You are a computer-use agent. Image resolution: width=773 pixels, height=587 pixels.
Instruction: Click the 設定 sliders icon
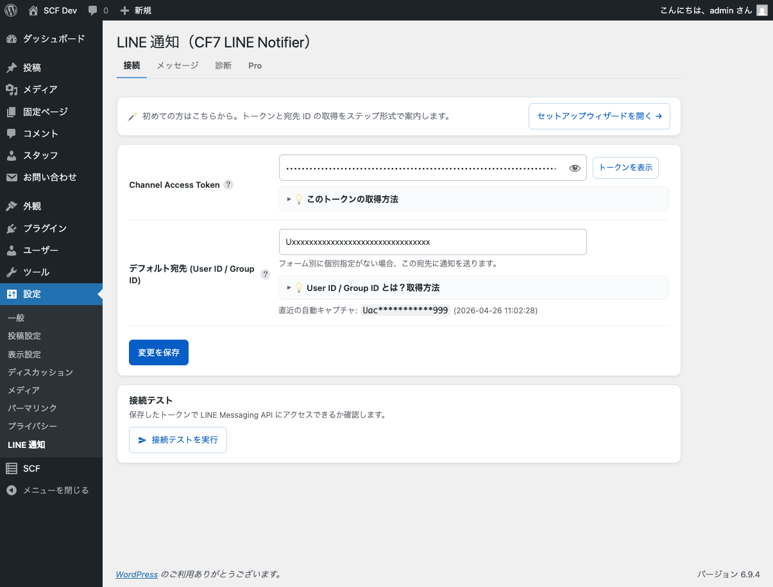12,294
